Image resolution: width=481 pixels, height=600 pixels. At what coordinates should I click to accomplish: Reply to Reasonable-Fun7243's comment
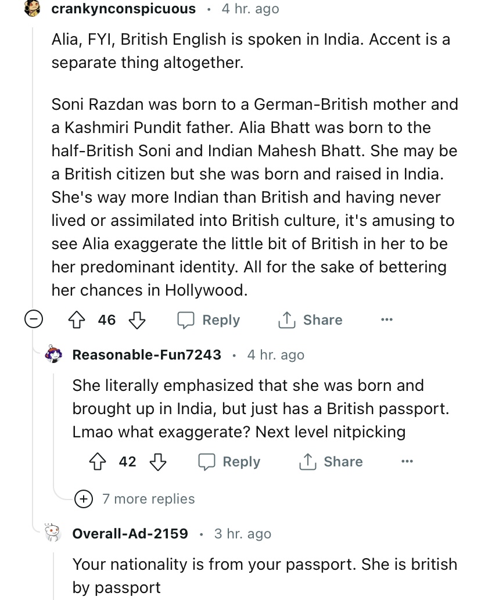[x=229, y=462]
